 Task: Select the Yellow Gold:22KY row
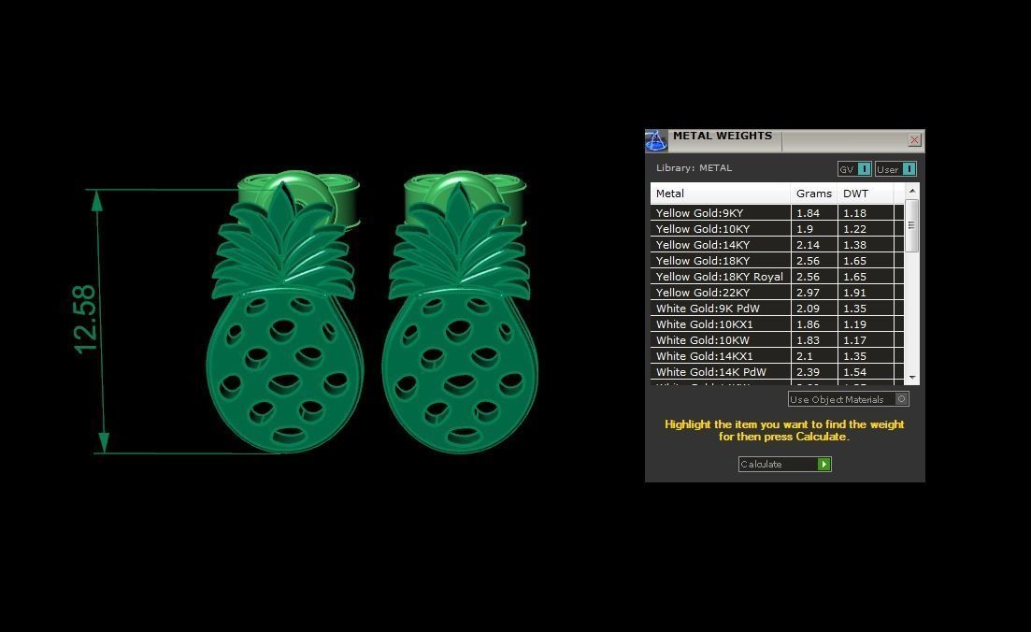tap(777, 293)
